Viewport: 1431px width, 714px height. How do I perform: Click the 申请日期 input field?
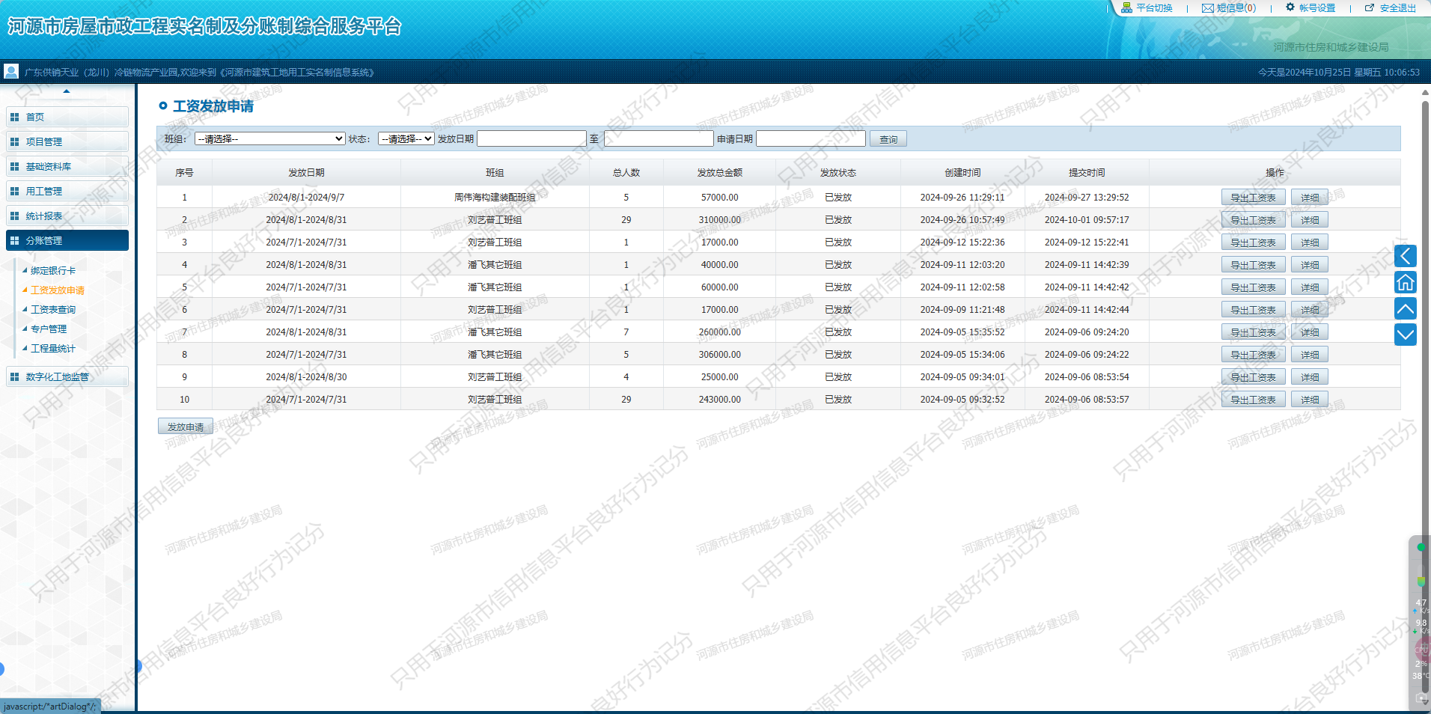(811, 138)
